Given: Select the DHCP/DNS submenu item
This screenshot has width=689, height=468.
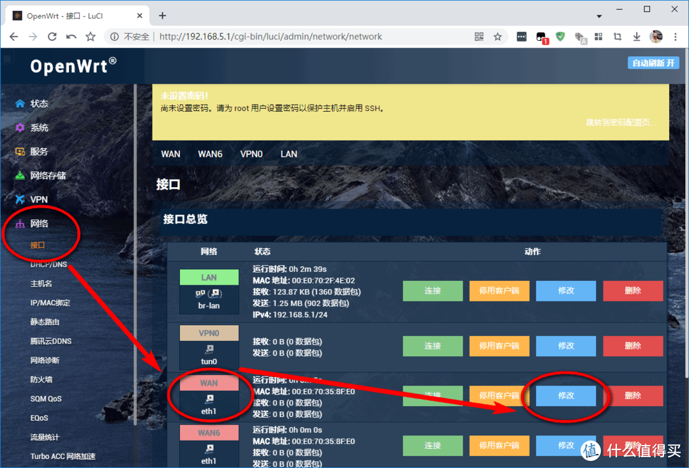Looking at the screenshot, I should [x=48, y=264].
